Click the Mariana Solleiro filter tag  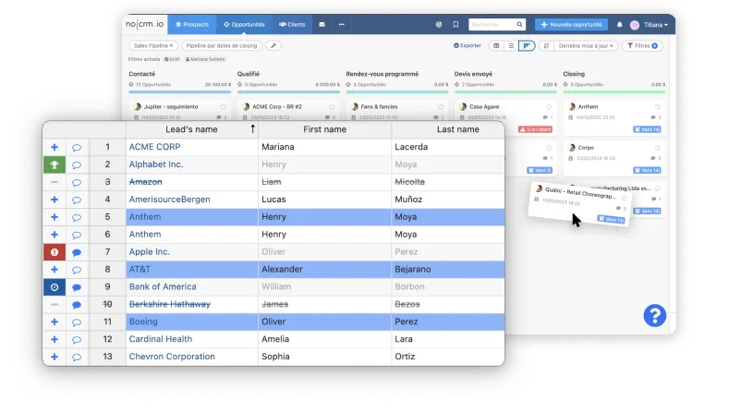pos(205,59)
